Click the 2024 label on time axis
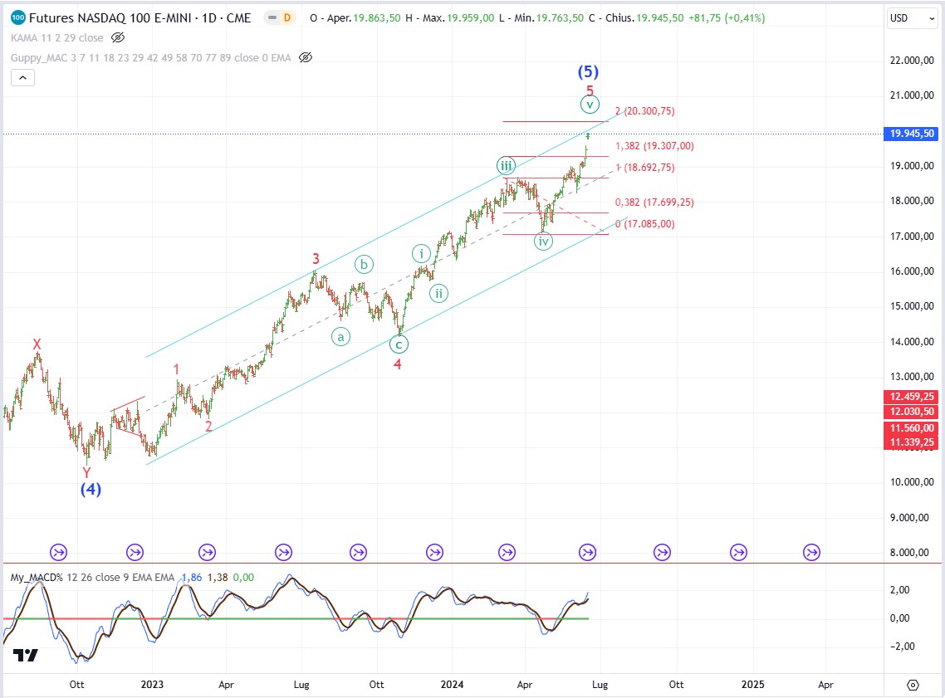 [x=452, y=685]
